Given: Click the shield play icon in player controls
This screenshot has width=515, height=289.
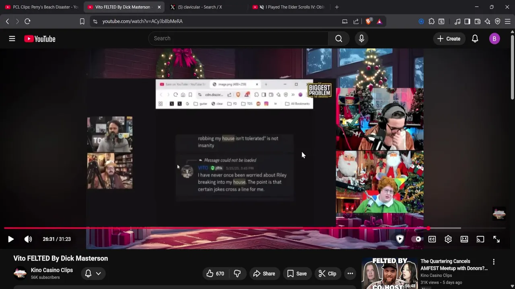Looking at the screenshot, I should [x=400, y=239].
